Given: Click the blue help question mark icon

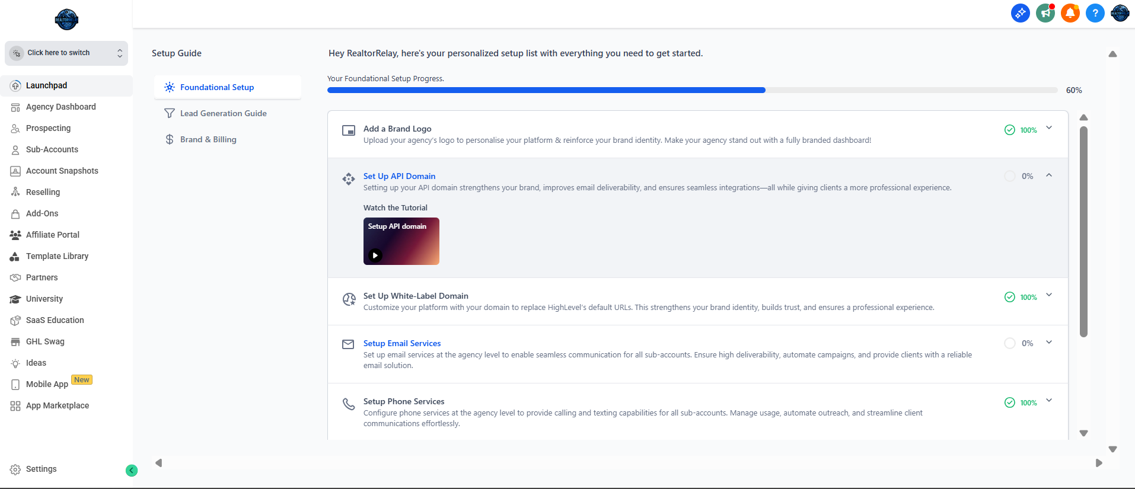Looking at the screenshot, I should click(1095, 13).
